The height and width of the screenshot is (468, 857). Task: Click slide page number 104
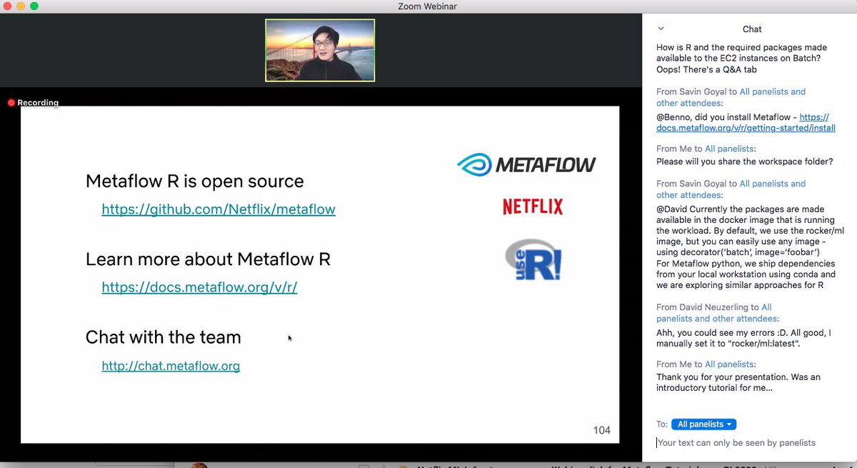602,430
